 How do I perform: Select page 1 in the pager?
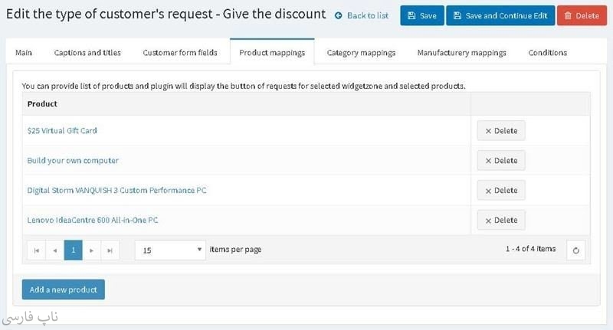[x=73, y=250]
